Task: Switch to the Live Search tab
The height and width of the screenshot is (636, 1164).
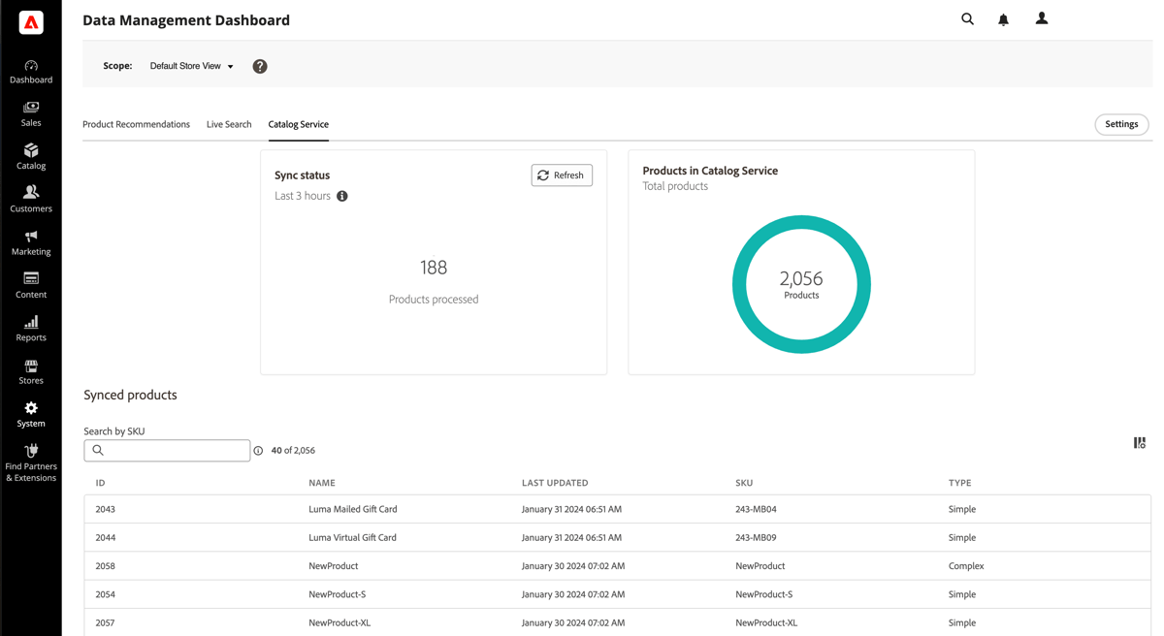Action: (x=229, y=124)
